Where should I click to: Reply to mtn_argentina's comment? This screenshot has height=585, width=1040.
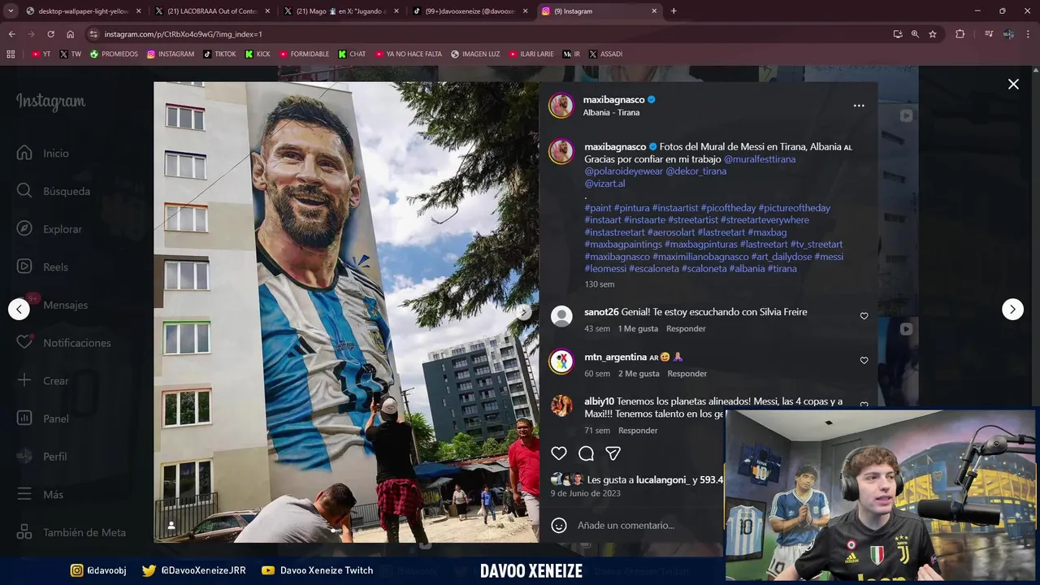(687, 374)
